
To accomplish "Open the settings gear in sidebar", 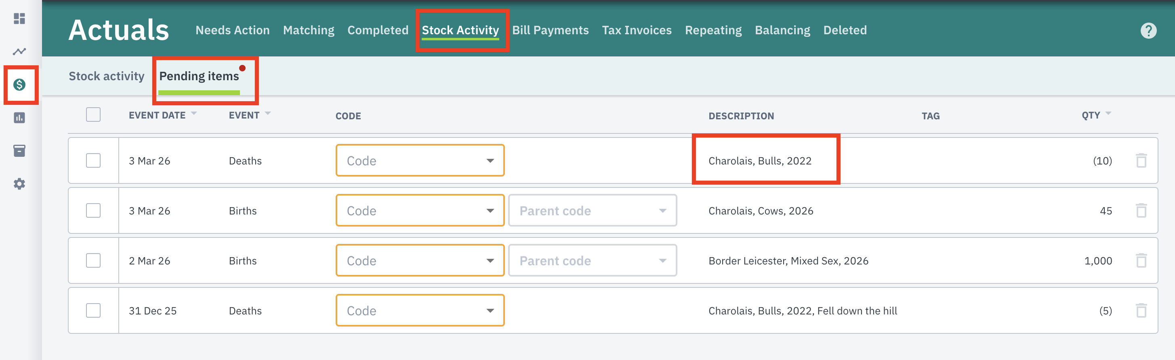I will click(x=19, y=184).
